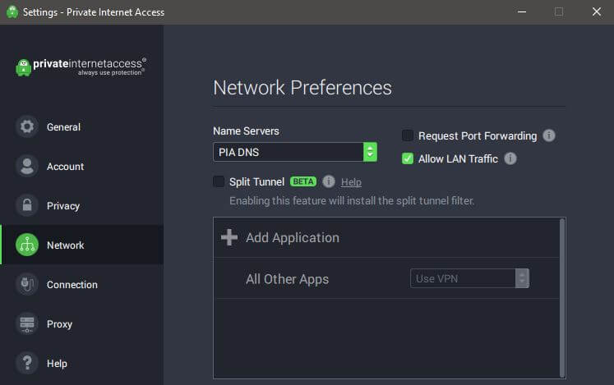Open Account settings tab label

[x=66, y=167]
